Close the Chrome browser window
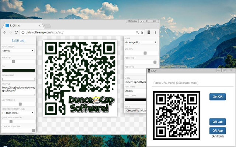236x147 pixels. [155, 21]
